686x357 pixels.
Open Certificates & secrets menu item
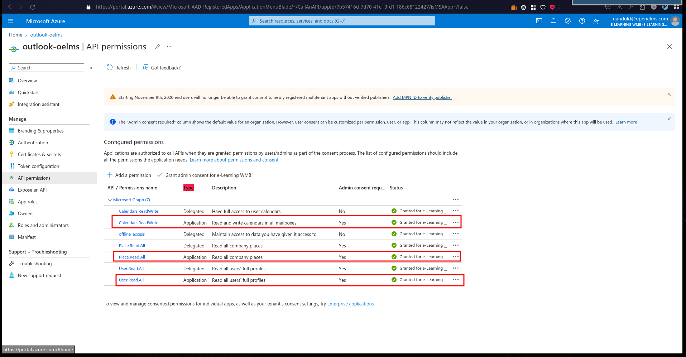pos(39,155)
